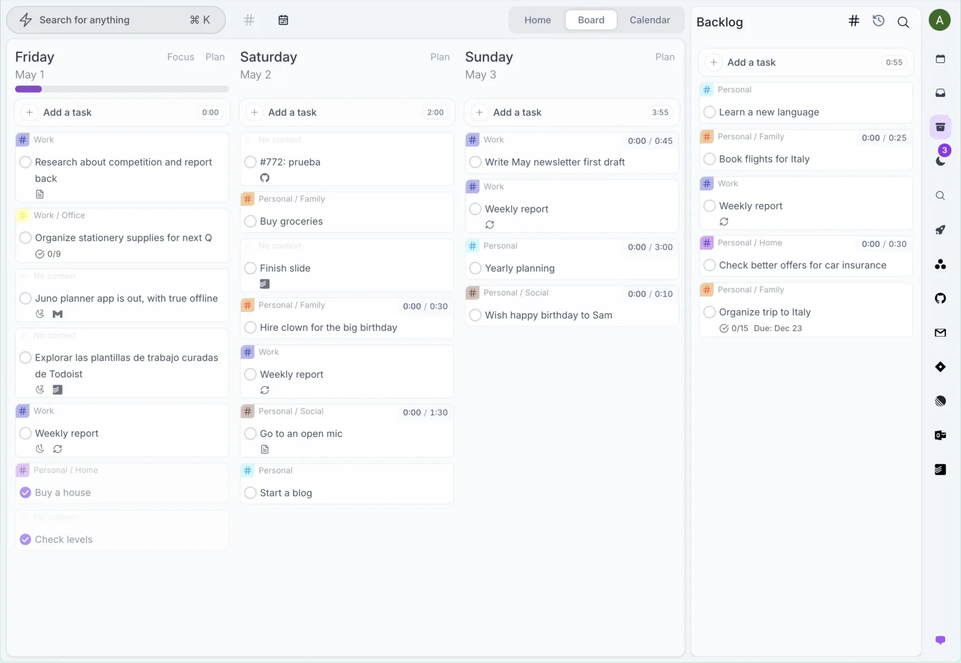Uncheck the completed 'Buy a house' task
Screen dimensions: 961x663
[25, 493]
